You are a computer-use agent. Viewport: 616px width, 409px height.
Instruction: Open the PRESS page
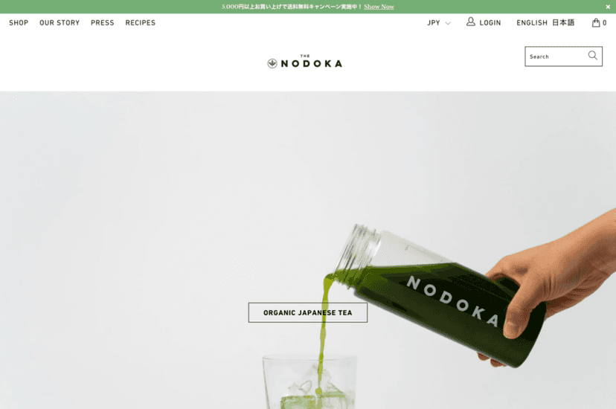click(102, 23)
